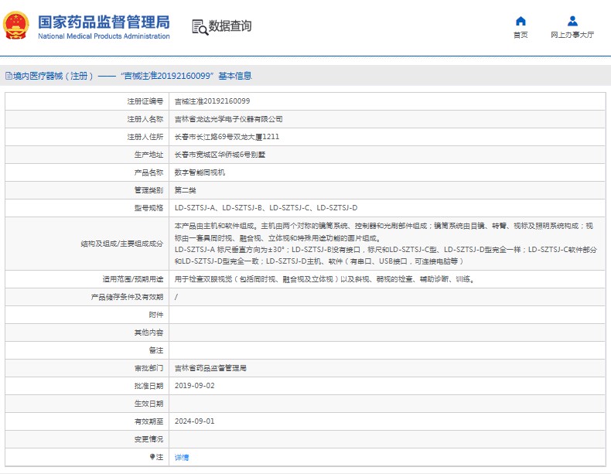
Task: Click the 数据查询 search document icon
Action: (200, 27)
